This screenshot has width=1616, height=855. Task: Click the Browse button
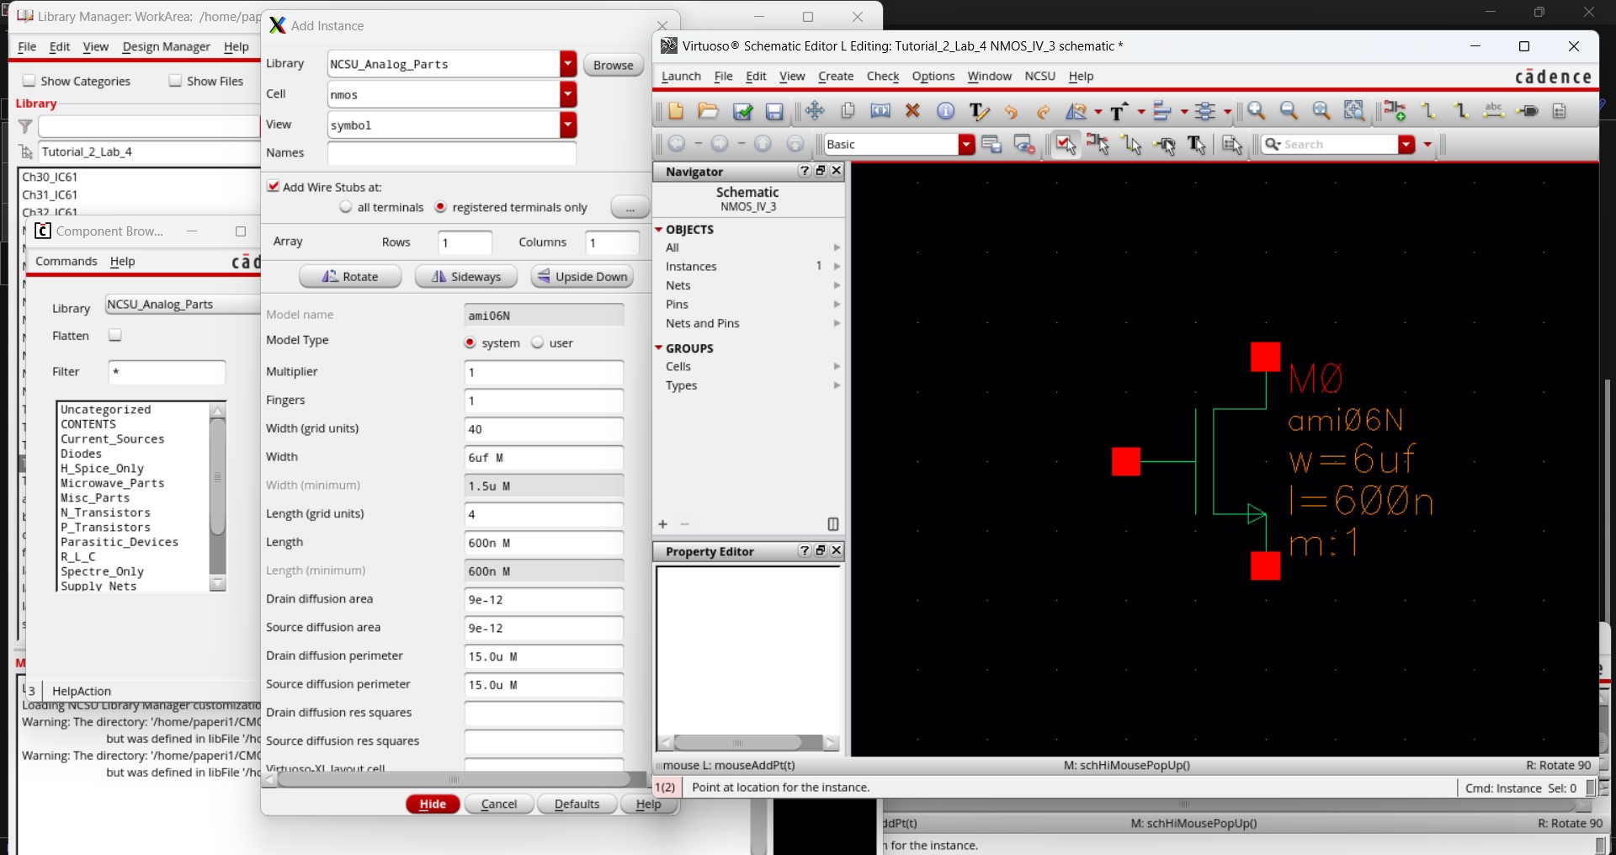(x=613, y=65)
